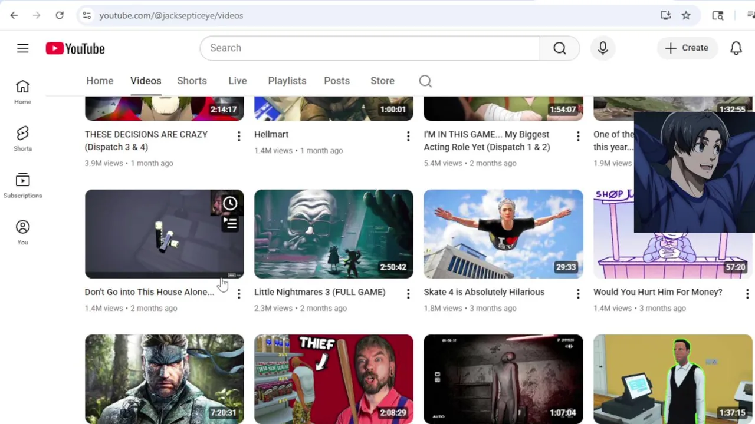This screenshot has height=424, width=755.
Task: Start voice search with microphone icon
Action: tap(603, 48)
